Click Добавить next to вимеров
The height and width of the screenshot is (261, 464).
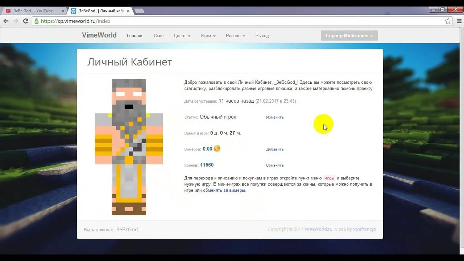[275, 149]
